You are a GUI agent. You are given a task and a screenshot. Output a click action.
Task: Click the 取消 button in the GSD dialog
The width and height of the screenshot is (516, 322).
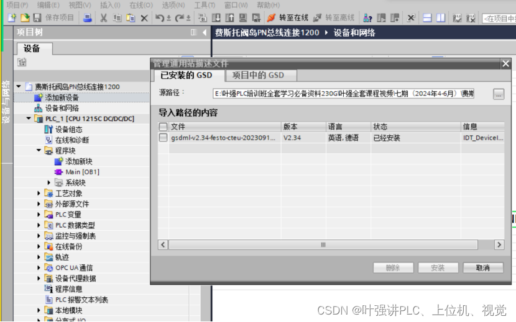click(483, 268)
